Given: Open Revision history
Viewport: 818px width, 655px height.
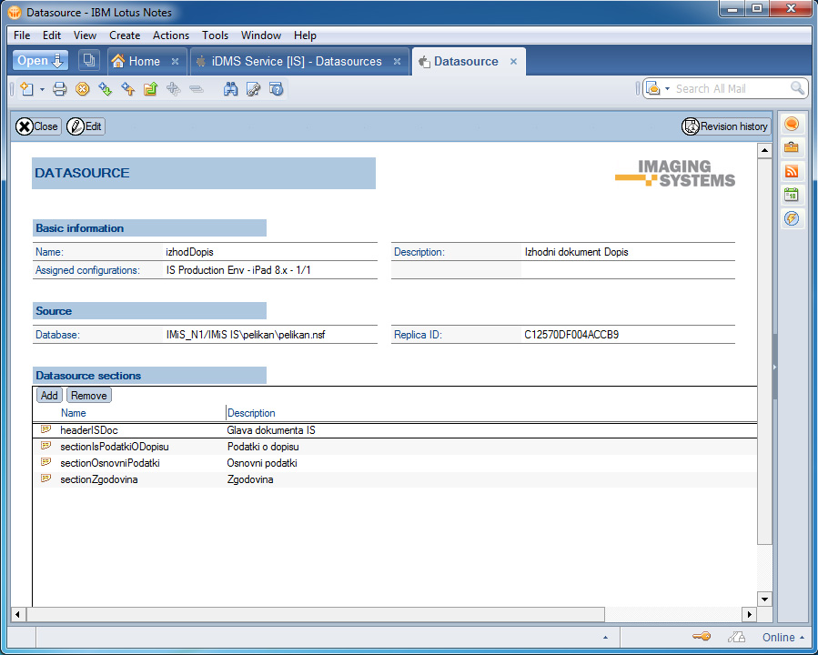Looking at the screenshot, I should click(725, 126).
